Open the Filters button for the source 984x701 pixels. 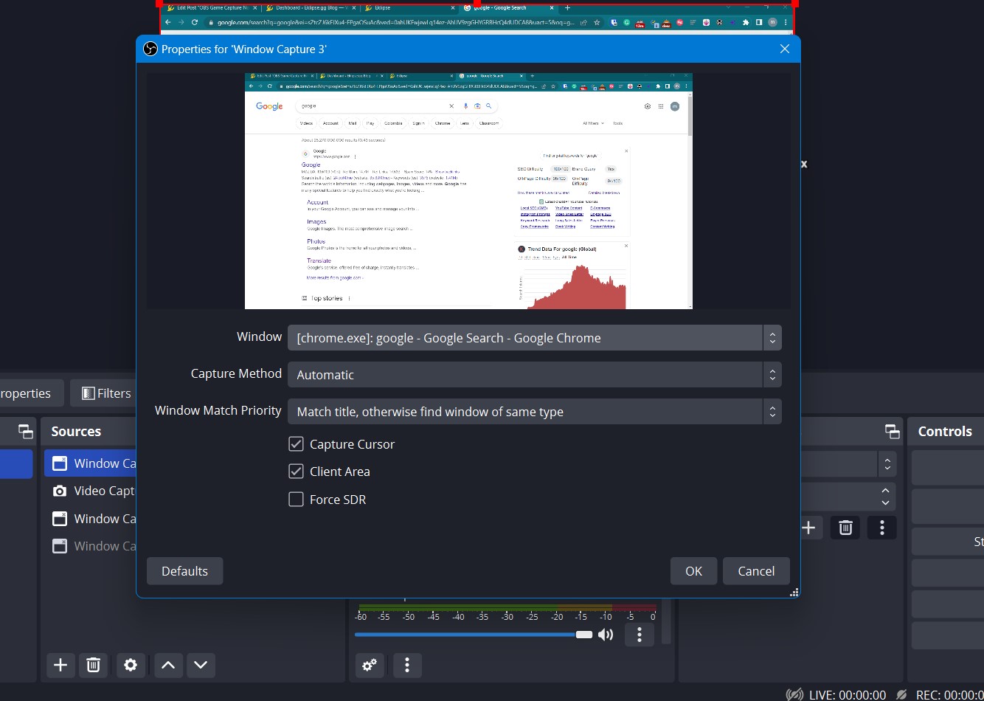click(106, 393)
